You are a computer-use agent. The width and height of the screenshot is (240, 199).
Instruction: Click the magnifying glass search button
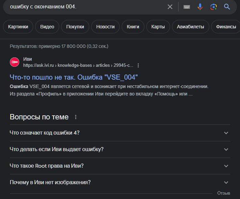(x=227, y=7)
